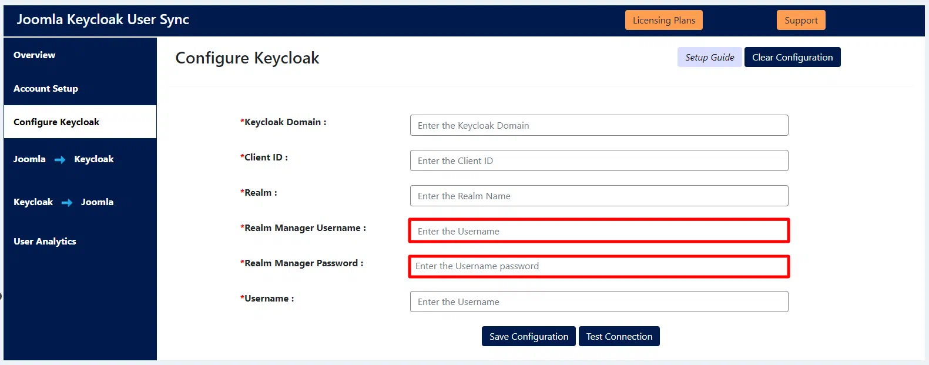
Task: Open the Overview sidebar tab
Action: pyautogui.click(x=80, y=55)
